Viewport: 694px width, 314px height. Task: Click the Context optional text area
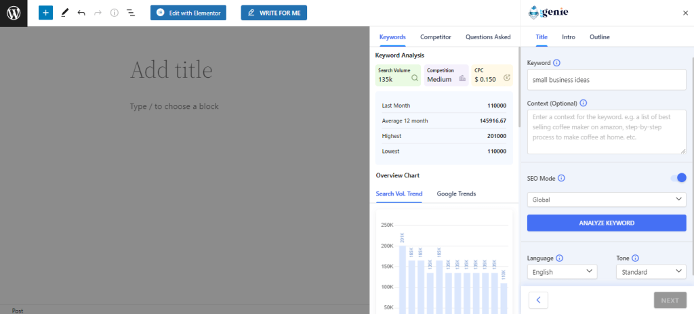607,132
